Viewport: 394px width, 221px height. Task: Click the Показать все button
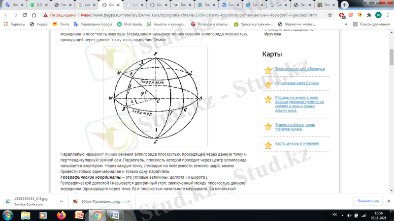[x=367, y=201]
